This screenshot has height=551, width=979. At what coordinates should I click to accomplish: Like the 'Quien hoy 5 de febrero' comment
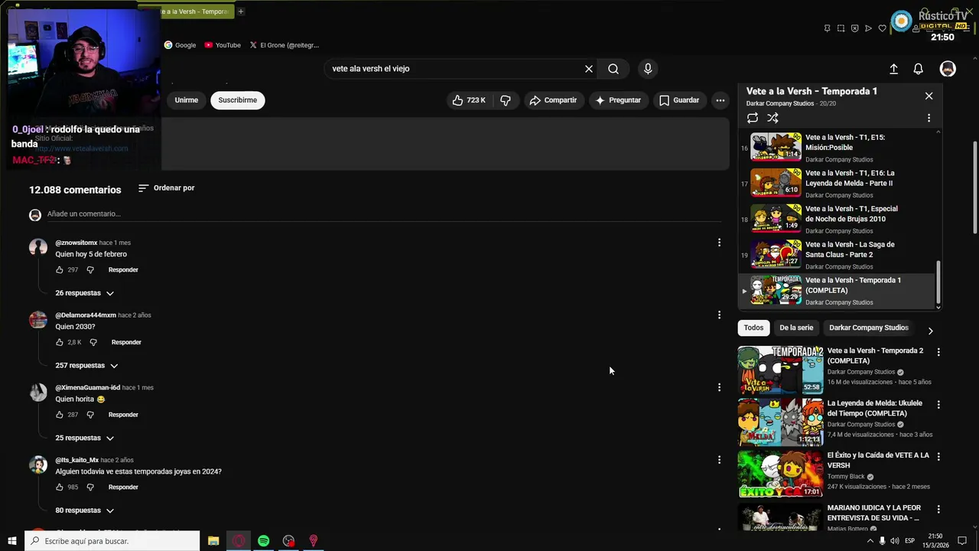[60, 270]
